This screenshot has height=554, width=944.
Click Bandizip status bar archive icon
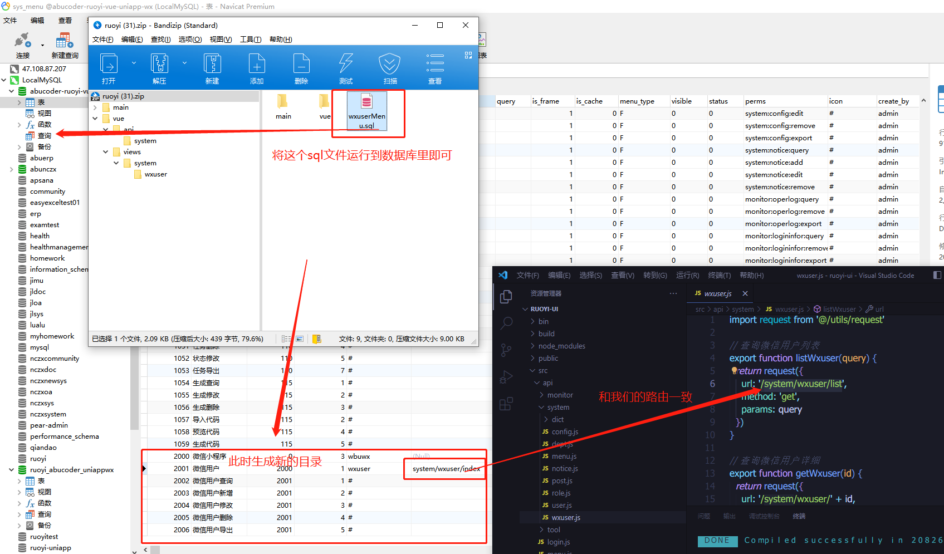coord(317,339)
